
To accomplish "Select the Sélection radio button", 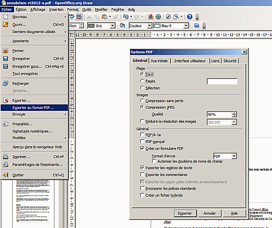I will pyautogui.click(x=142, y=88).
